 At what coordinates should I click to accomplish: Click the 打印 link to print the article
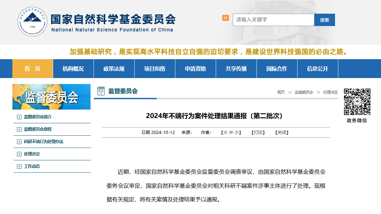pos(258,133)
